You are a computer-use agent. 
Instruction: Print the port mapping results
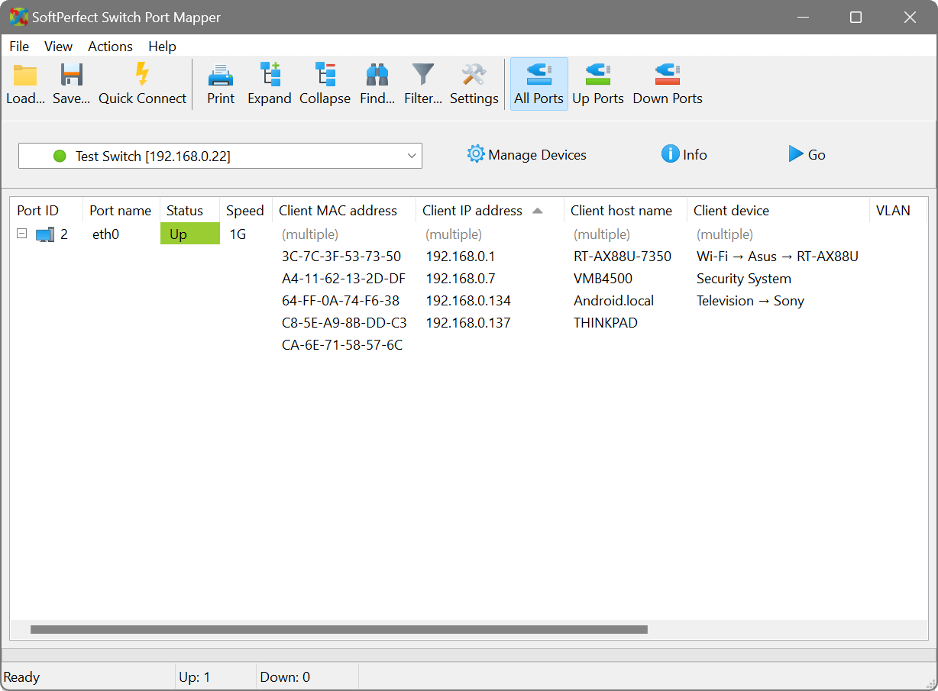pyautogui.click(x=221, y=76)
